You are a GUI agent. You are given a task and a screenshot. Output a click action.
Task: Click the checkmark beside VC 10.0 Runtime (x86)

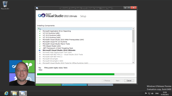click(x=40, y=35)
